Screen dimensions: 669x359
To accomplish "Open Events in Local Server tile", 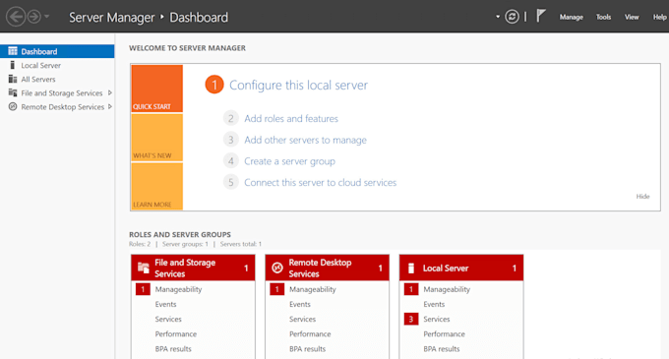I will 434,305.
